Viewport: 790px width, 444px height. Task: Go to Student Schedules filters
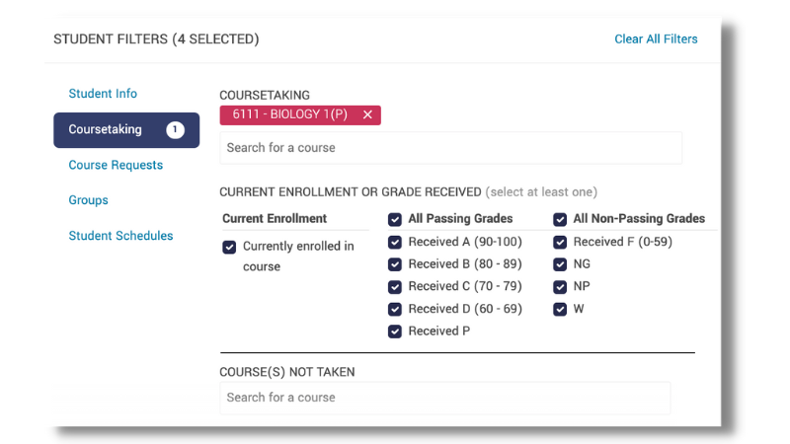coord(120,236)
